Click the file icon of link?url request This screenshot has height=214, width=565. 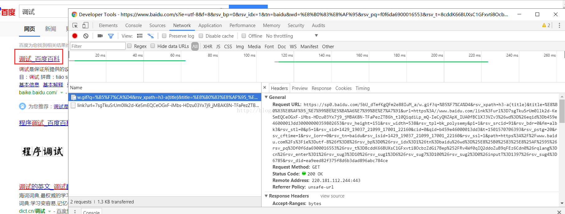[x=73, y=105]
